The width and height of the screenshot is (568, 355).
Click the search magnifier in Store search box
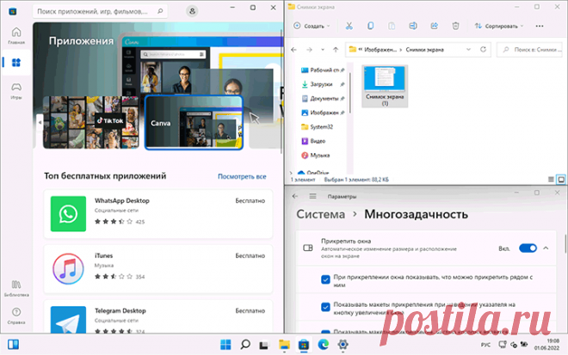(x=160, y=11)
